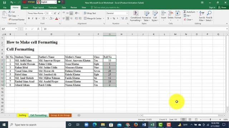
Task: Click the zoom slider in status bar
Action: 210,119
